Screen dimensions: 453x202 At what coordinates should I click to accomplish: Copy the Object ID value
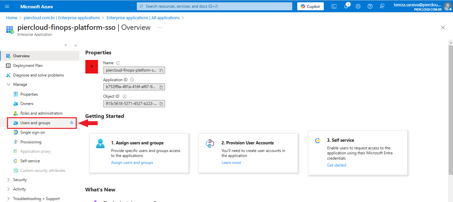[x=161, y=104]
